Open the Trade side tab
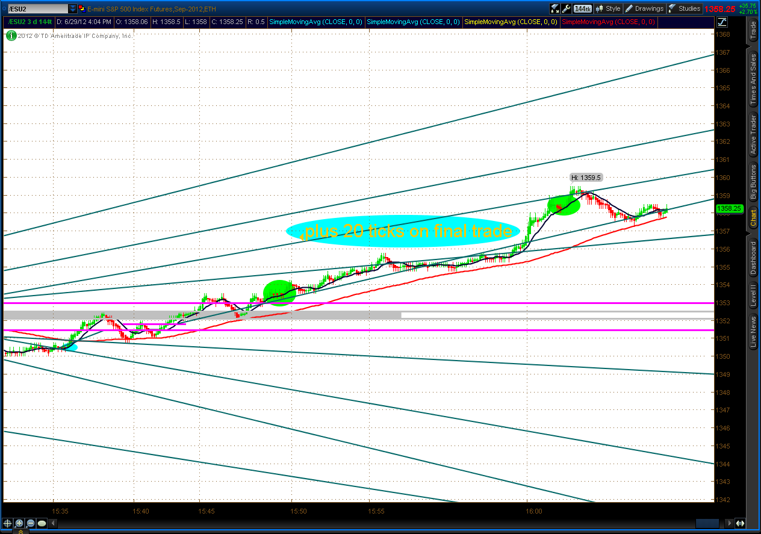Viewport: 761px width, 534px height. pos(753,29)
